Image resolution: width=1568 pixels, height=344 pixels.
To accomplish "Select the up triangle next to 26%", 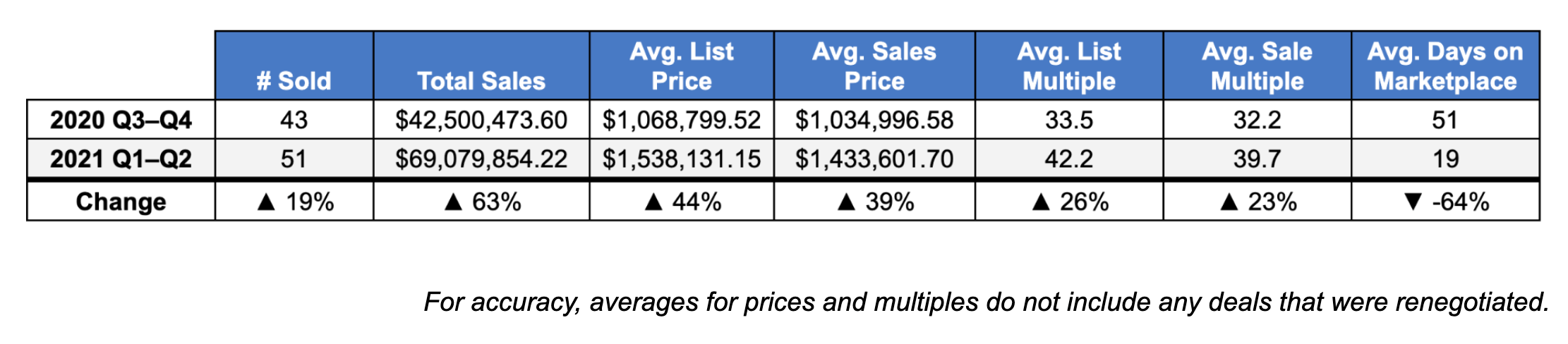I will click(1041, 203).
